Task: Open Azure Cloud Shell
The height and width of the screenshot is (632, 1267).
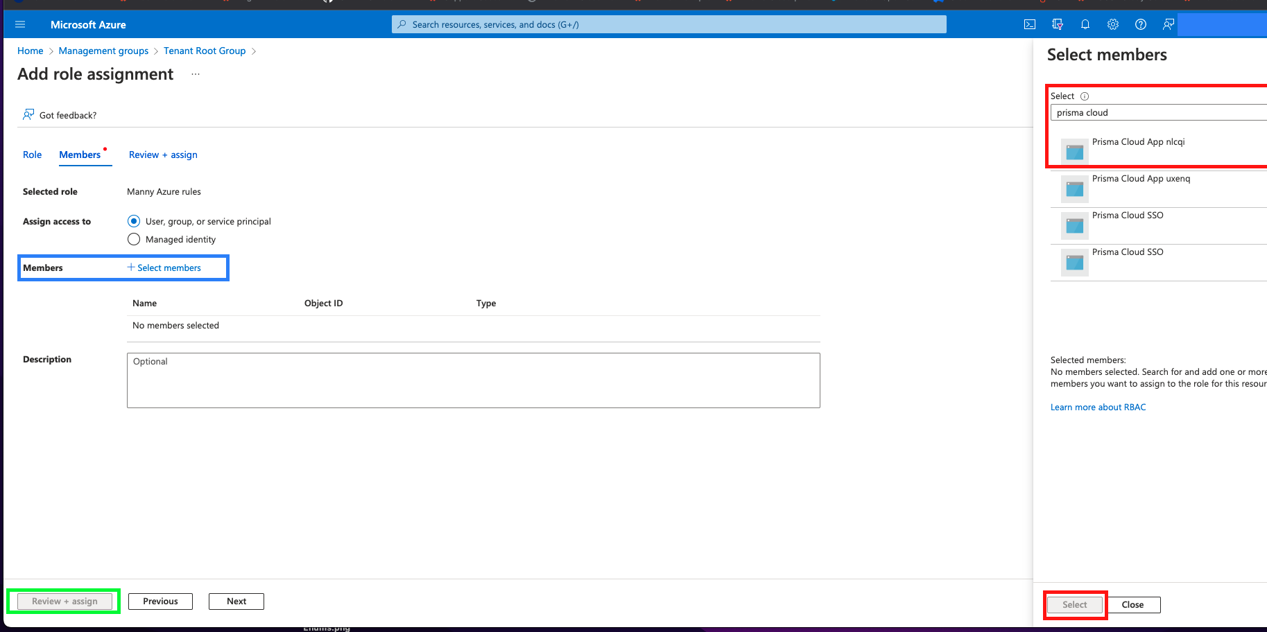Action: 1030,24
